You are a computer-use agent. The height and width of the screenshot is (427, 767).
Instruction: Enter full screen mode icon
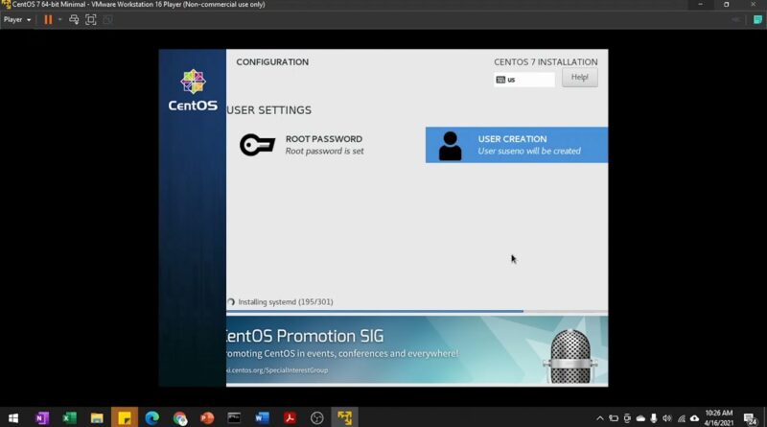[91, 19]
